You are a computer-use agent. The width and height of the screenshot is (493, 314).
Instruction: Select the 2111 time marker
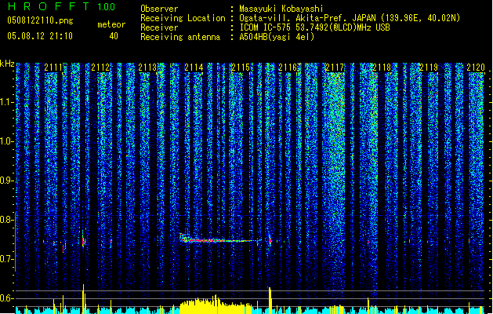[x=53, y=68]
